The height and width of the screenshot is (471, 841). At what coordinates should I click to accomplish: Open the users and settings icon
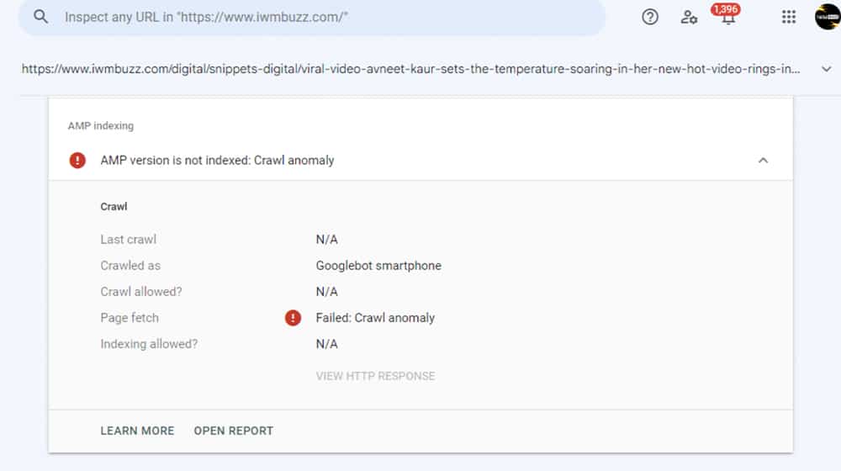690,17
